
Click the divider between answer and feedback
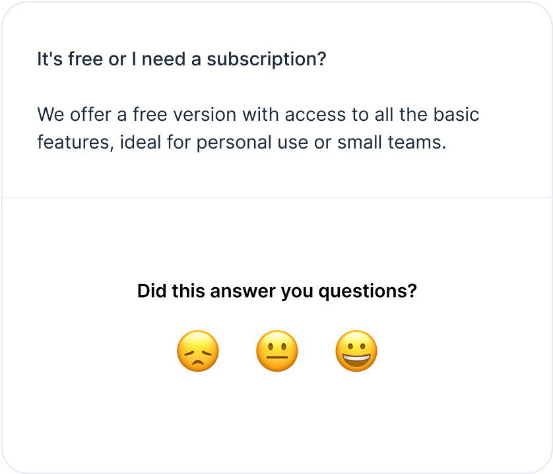pyautogui.click(x=276, y=196)
